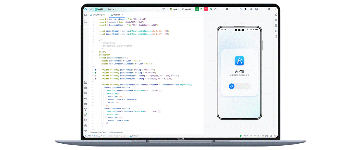The image size is (361, 150).
Task: Open the Project folder icon in left sidebar
Action: (86, 15)
